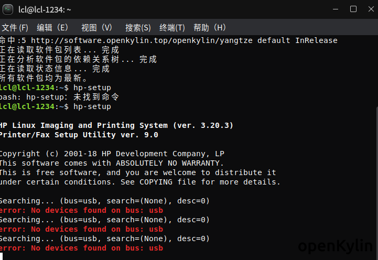
Task: Click the HP Linux Imaging and Printing System heading
Action: coord(116,125)
